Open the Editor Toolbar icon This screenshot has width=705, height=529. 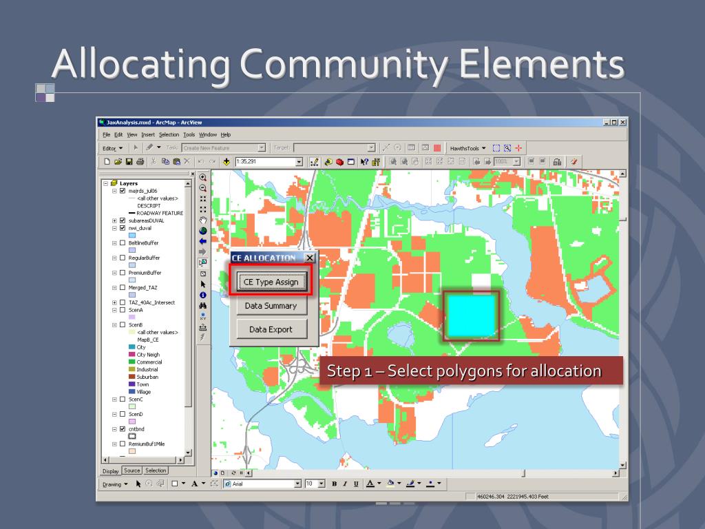pos(314,161)
